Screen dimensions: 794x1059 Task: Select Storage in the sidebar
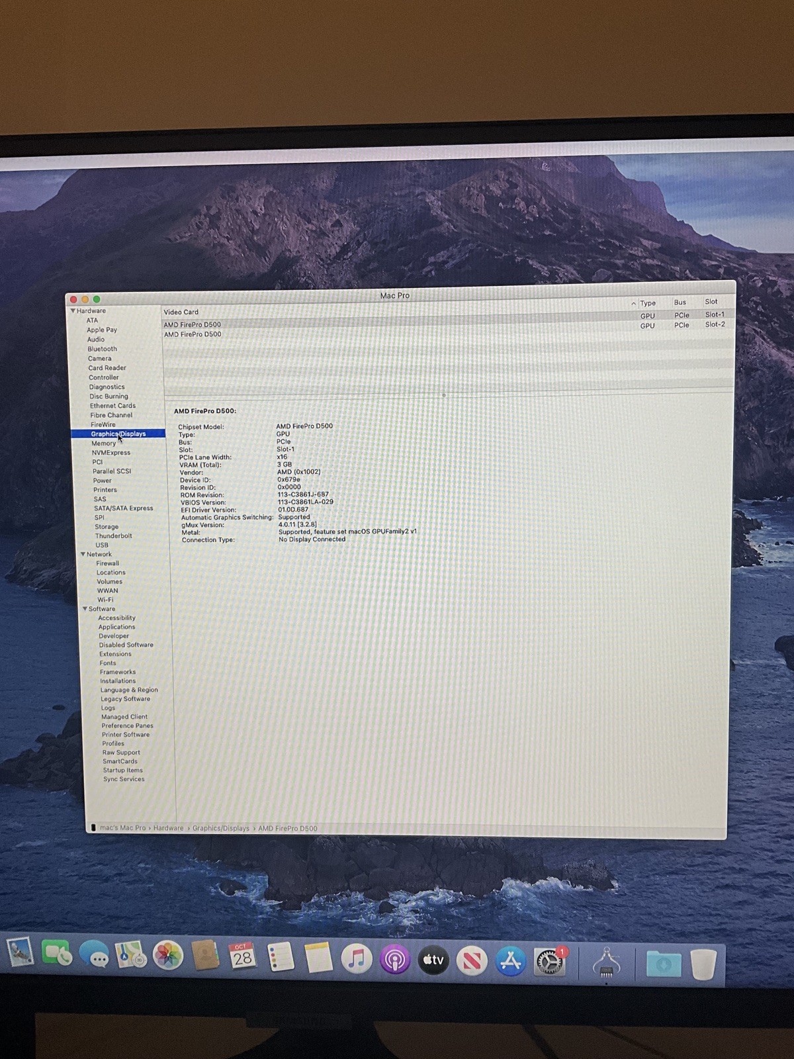(107, 527)
